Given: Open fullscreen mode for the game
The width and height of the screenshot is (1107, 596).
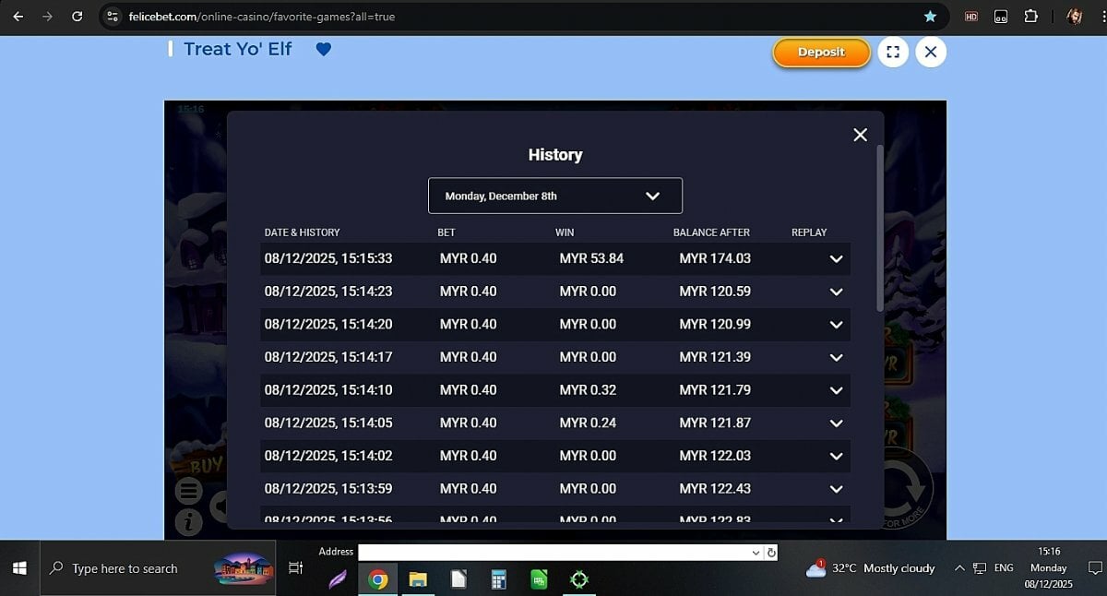Looking at the screenshot, I should (x=892, y=53).
